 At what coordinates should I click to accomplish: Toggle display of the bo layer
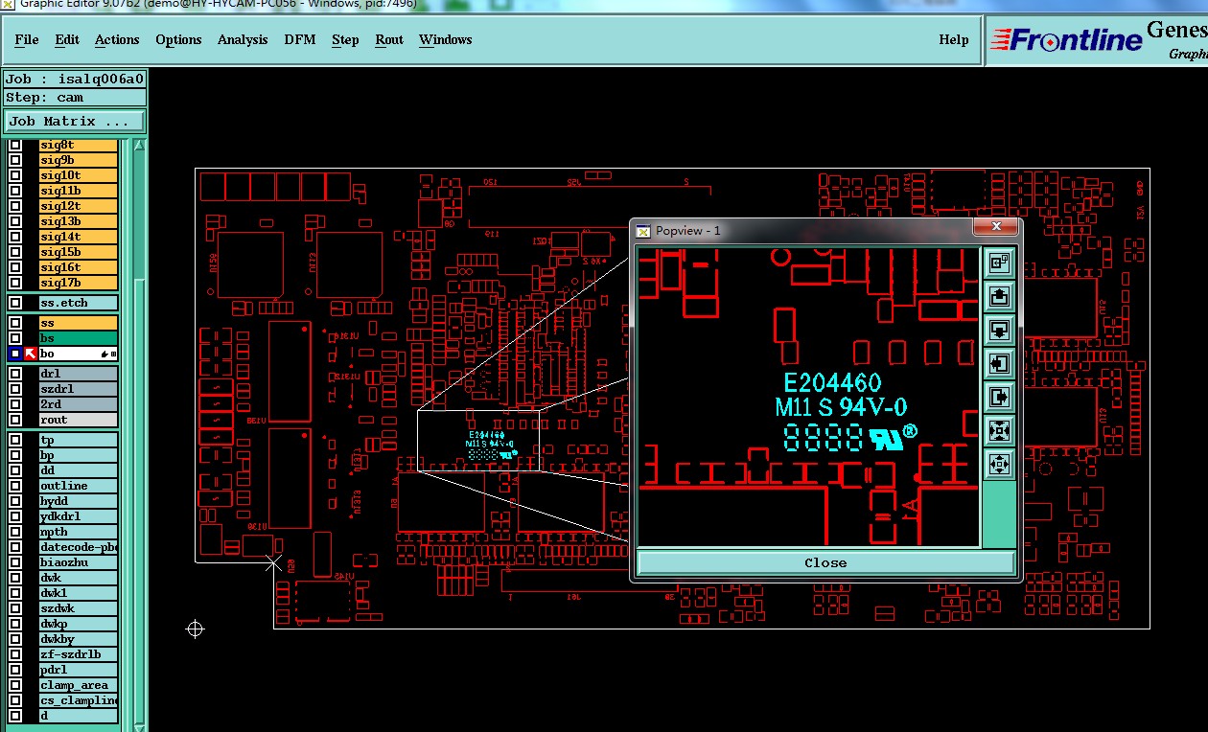coord(15,355)
